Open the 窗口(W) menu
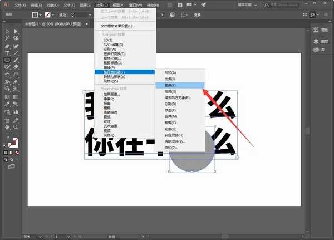This screenshot has height=240, width=334. pyautogui.click(x=135, y=5)
